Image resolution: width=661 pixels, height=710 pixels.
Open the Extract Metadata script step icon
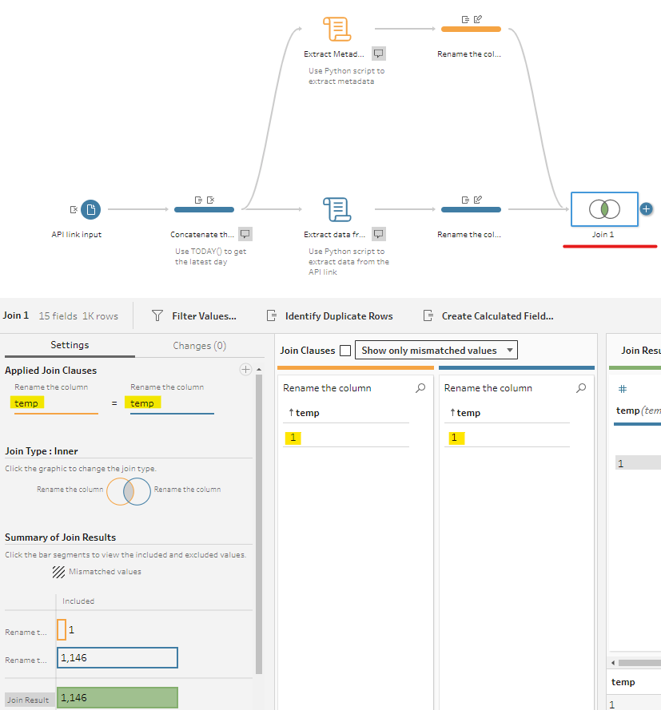pyautogui.click(x=337, y=30)
